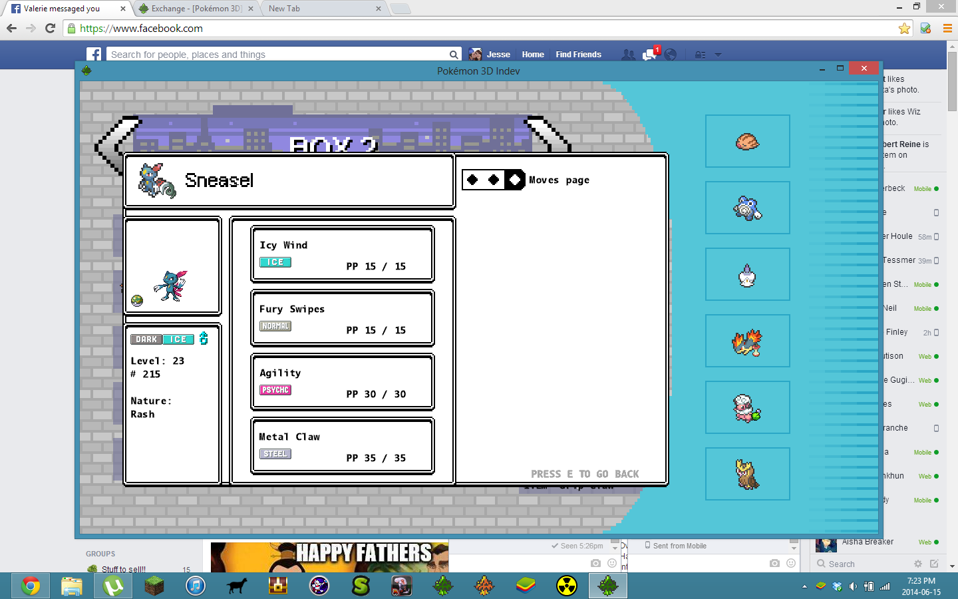Select the Icy Wind move
The width and height of the screenshot is (958, 599).
click(343, 254)
